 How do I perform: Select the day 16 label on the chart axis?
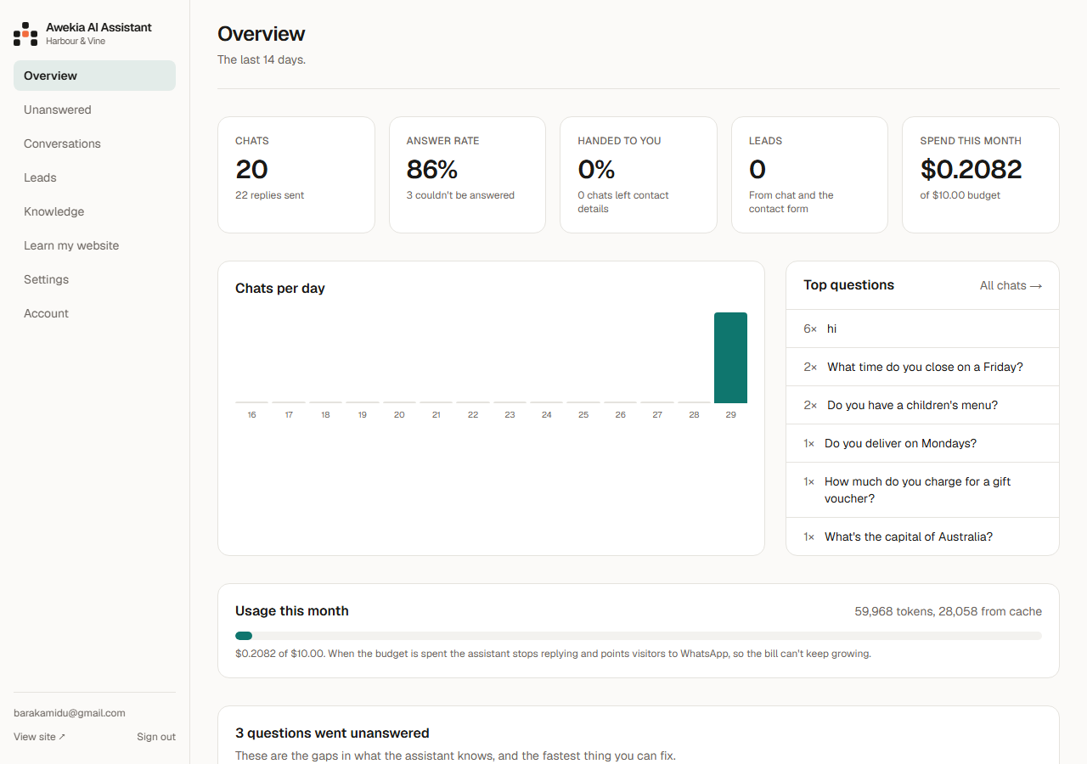(251, 415)
